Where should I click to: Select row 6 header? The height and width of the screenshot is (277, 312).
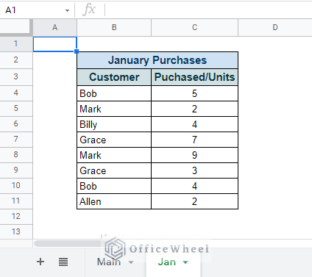tap(16, 124)
